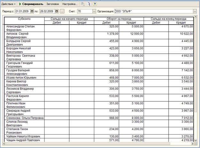Open the calendar for the period start date
Viewport: 200px width, 148px height.
(x=32, y=11)
